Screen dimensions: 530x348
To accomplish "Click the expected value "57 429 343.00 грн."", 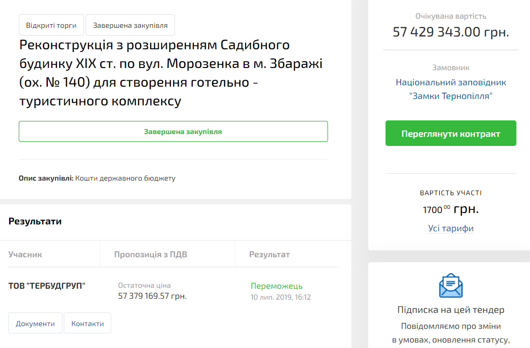I will click(450, 32).
